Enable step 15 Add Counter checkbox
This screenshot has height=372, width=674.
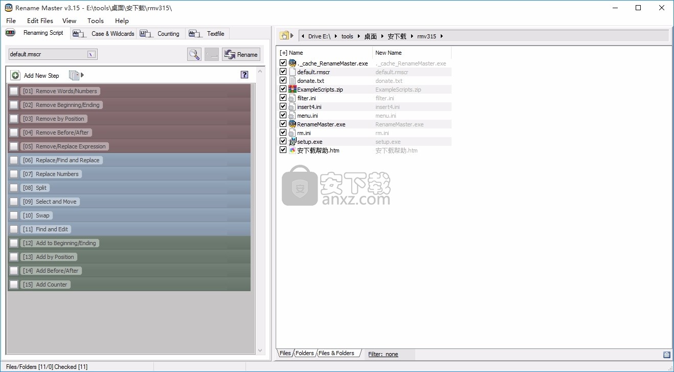[14, 285]
